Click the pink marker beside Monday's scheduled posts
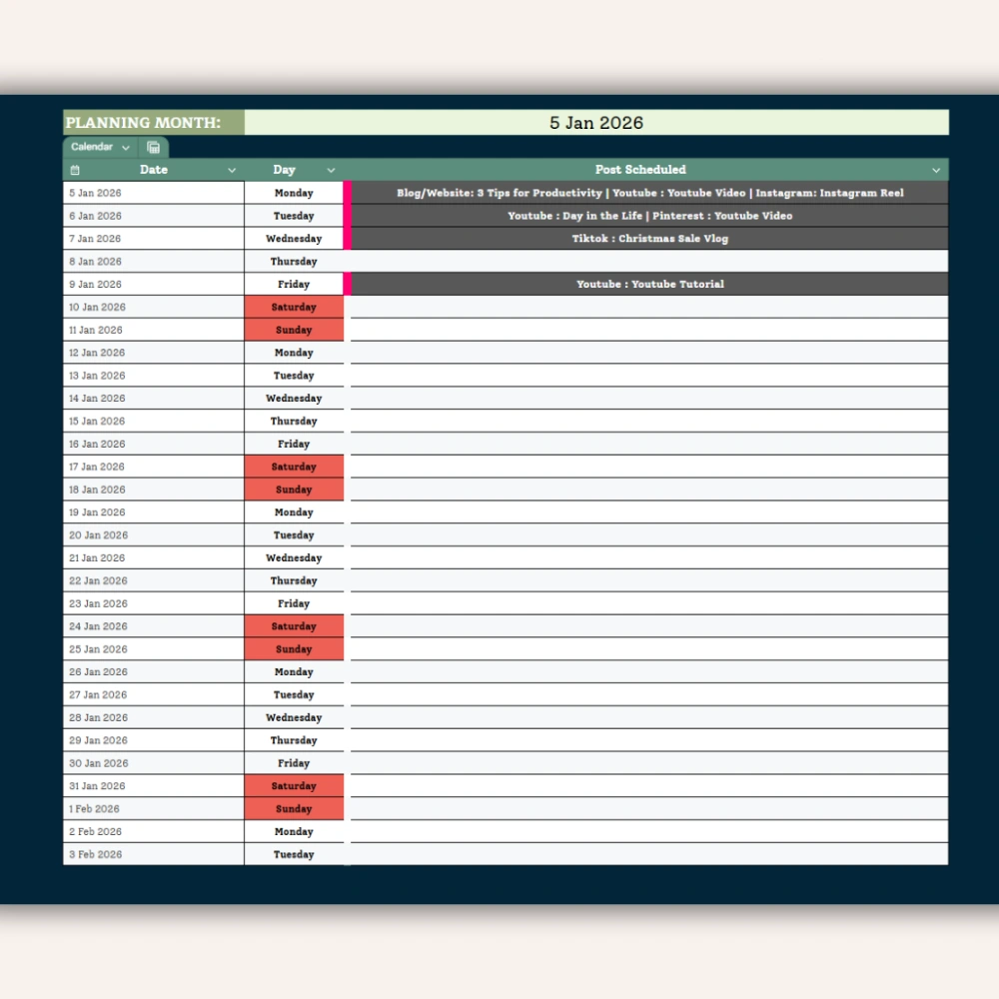Viewport: 999px width, 999px height. (348, 192)
